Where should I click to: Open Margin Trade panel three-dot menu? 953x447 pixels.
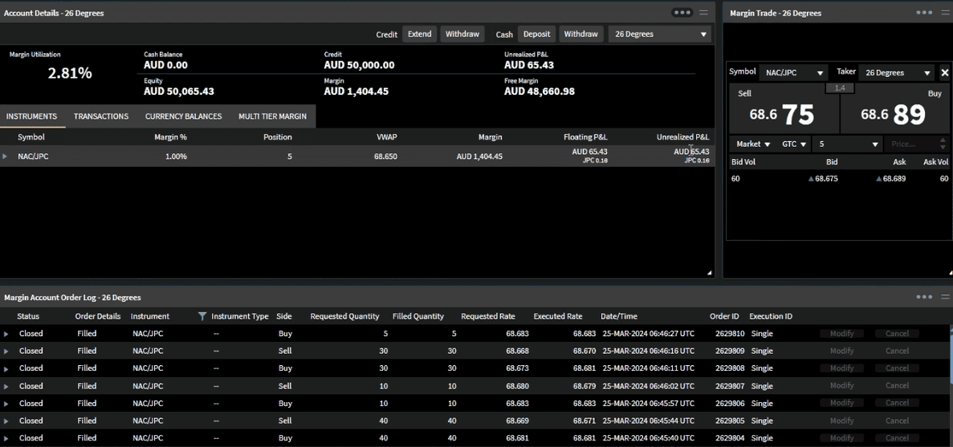[x=924, y=13]
